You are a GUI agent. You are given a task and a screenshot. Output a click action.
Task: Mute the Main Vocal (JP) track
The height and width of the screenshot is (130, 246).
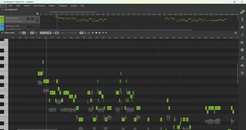click(x=37, y=18)
